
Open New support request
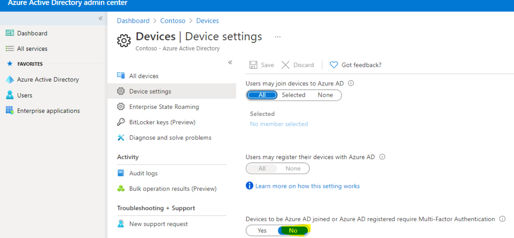[x=158, y=224]
